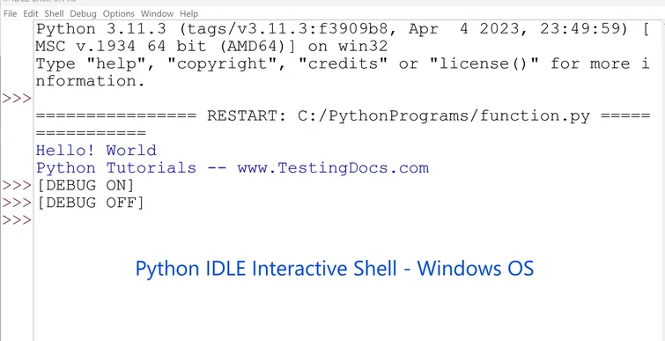Click the [DEBUG ON] output line
665x341 pixels.
tap(85, 185)
